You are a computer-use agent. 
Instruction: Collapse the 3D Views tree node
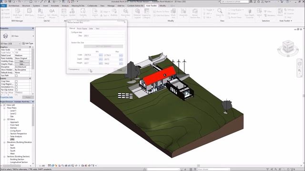(4, 119)
